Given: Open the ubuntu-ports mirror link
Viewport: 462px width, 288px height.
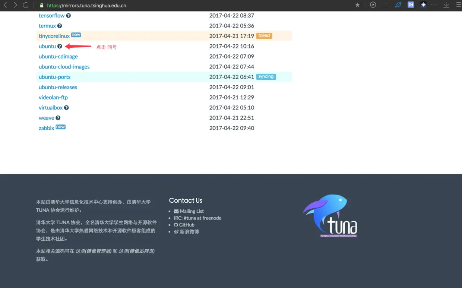Looking at the screenshot, I should point(54,77).
